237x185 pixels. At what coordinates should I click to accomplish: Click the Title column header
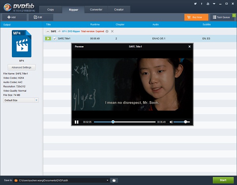click(48, 25)
